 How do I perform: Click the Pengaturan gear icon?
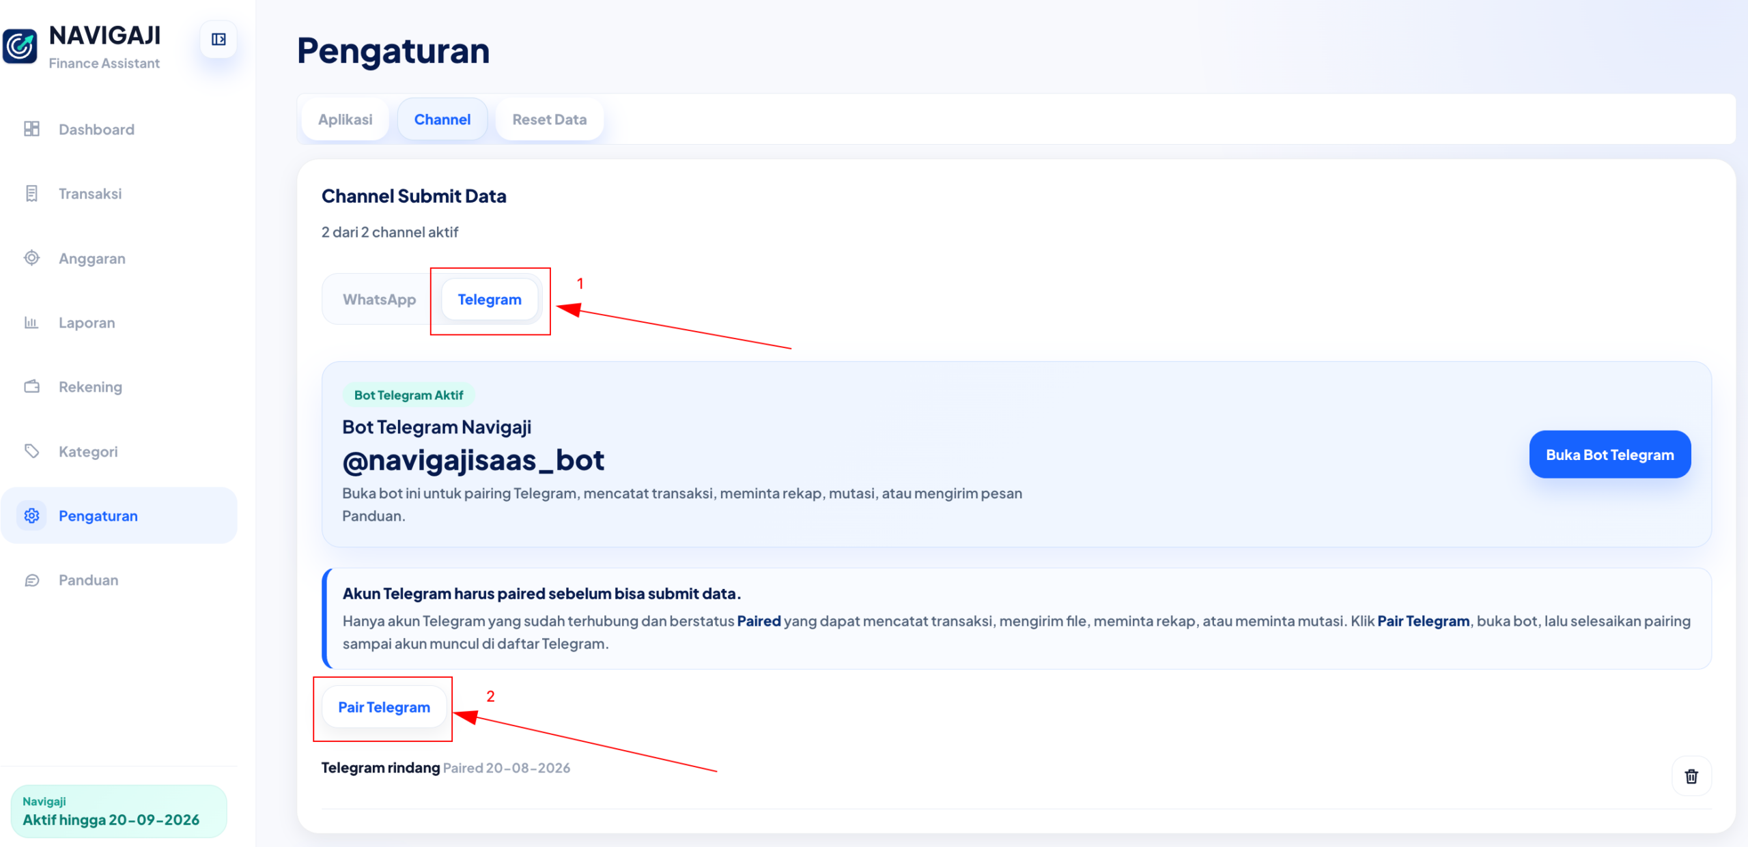pos(31,515)
